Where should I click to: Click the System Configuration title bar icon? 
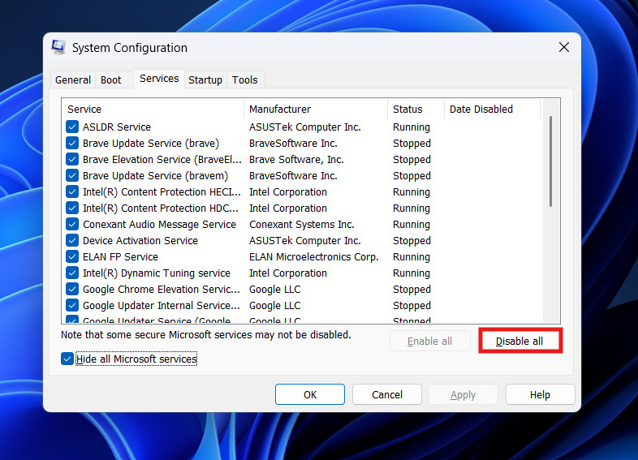(58, 47)
